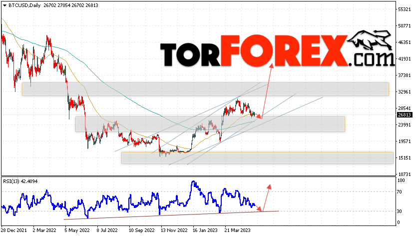Select the RSI(13) 42.4094 indicator label
The height and width of the screenshot is (236, 416).
coord(20,181)
